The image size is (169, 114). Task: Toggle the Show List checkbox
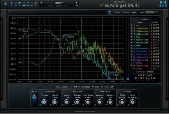pos(102,87)
